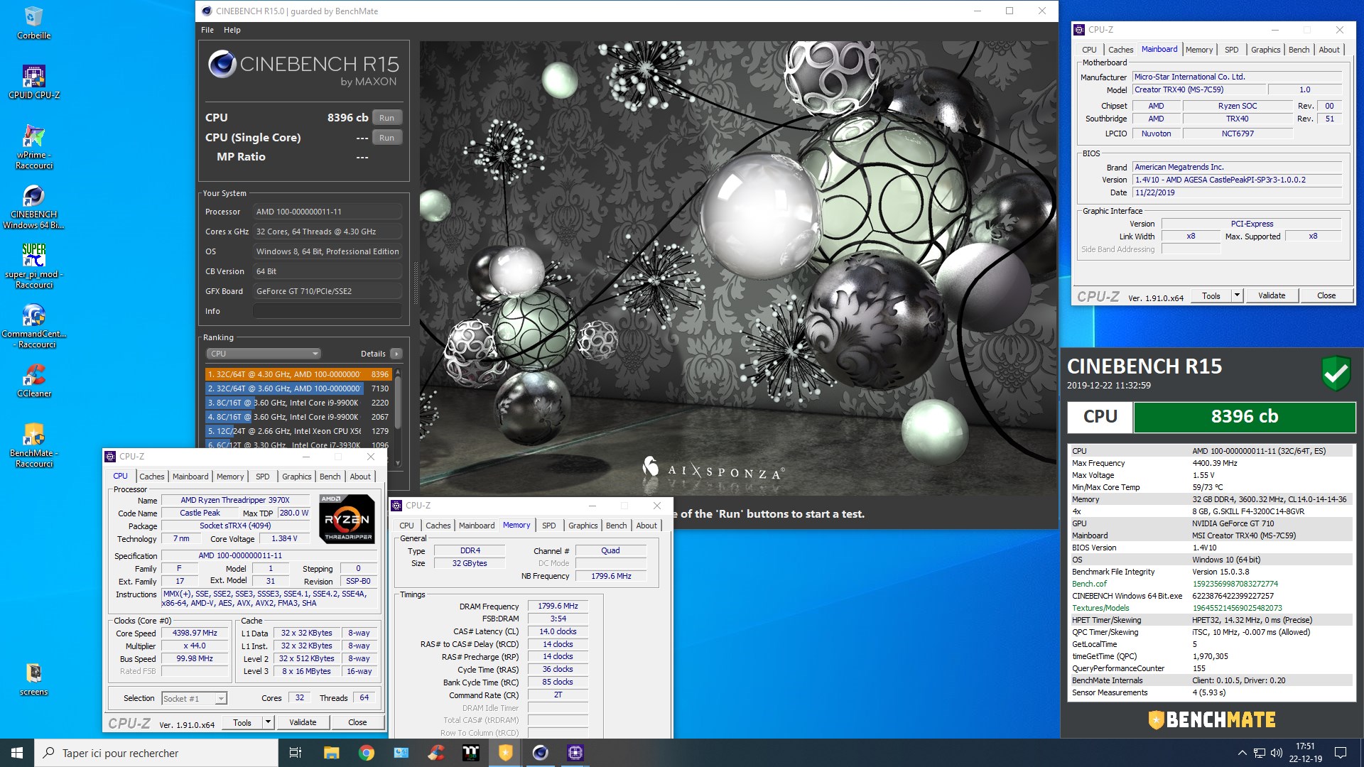This screenshot has width=1364, height=767.
Task: Click the Info input field in Cinebench
Action: pyautogui.click(x=328, y=311)
